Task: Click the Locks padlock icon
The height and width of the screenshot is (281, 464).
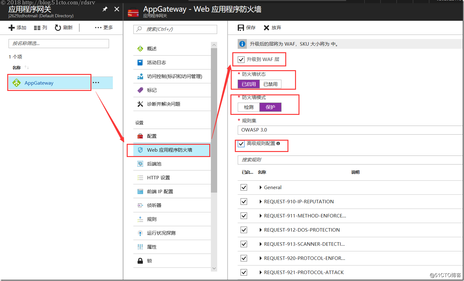Action: (x=140, y=261)
